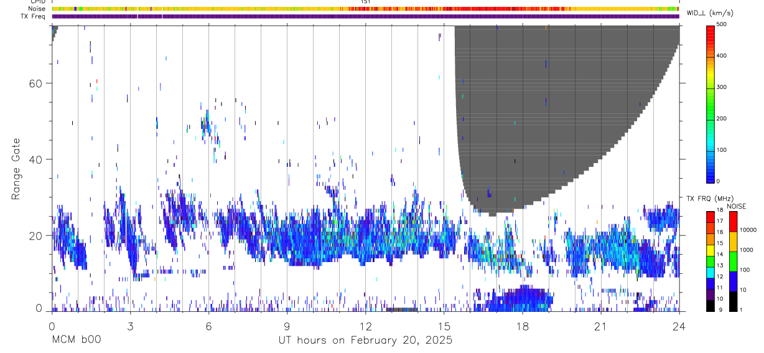The image size is (764, 353).
Task: Click the 'TX FRQ (MHz)' legend title
Action: 709,199
